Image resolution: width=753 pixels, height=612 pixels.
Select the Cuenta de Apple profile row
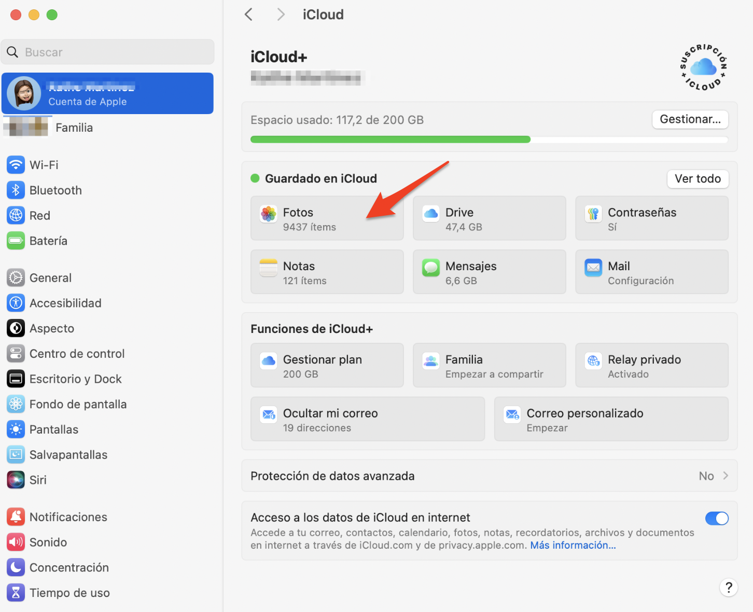click(108, 93)
